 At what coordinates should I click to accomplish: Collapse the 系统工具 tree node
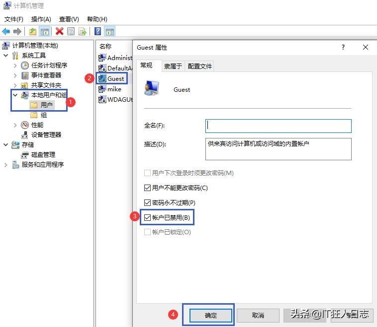[x=6, y=56]
